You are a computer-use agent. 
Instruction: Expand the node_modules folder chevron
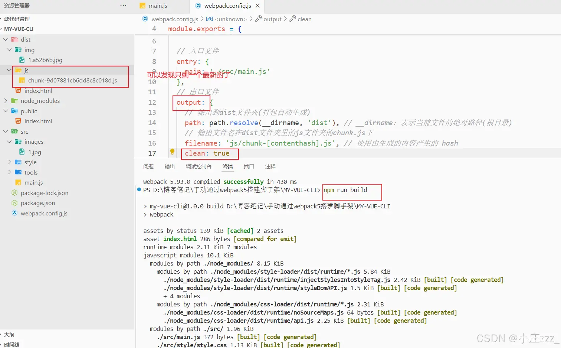pyautogui.click(x=6, y=101)
